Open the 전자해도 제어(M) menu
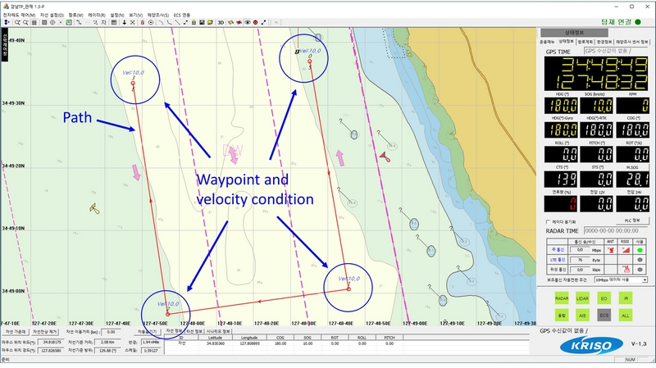Image resolution: width=656 pixels, height=368 pixels. point(19,15)
